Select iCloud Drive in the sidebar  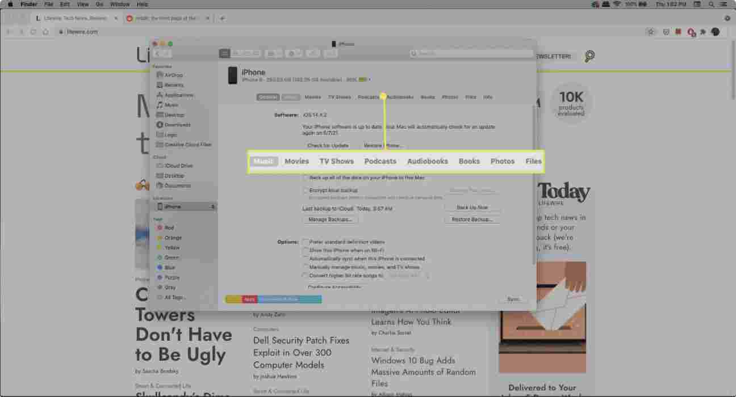coord(178,166)
